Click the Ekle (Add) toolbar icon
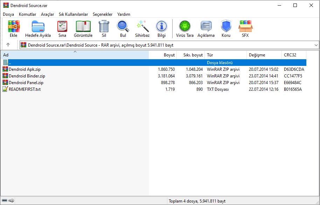Viewport: 320px width, 205px height. point(14,29)
